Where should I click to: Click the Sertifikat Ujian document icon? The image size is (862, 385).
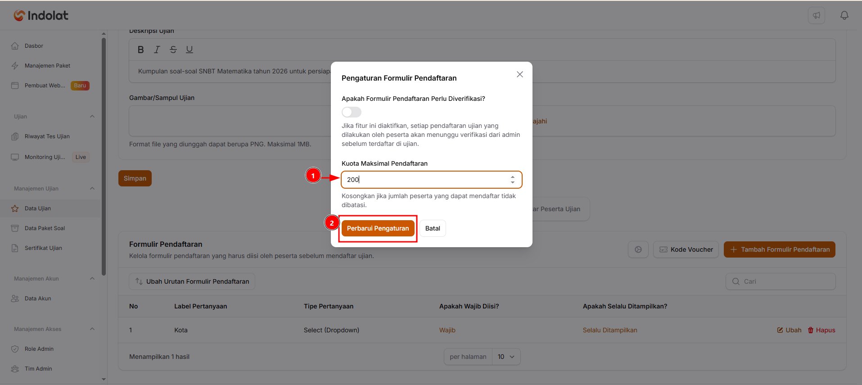[15, 248]
